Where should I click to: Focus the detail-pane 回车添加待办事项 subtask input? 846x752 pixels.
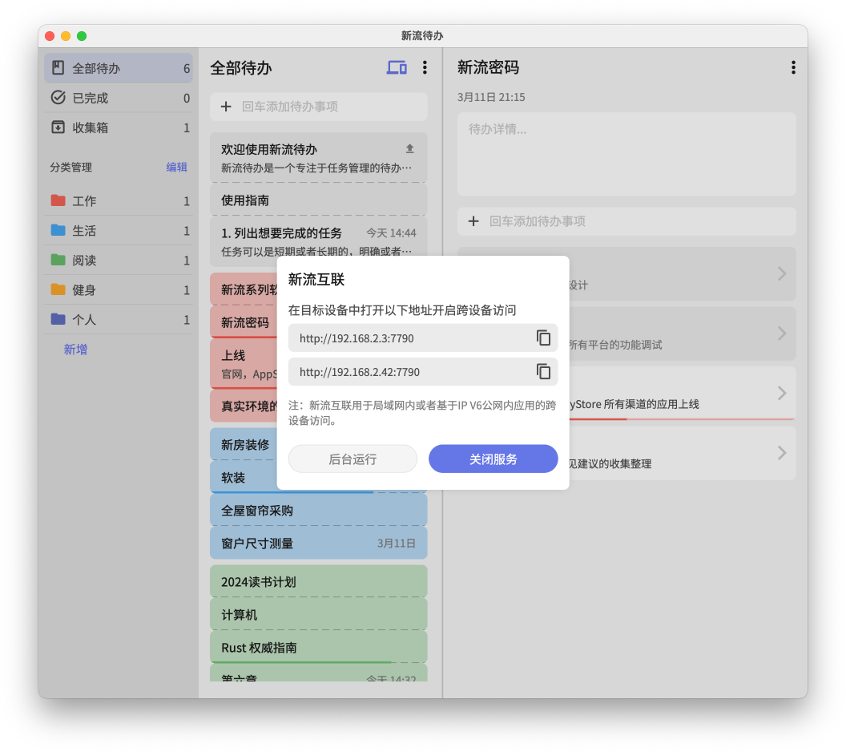pyautogui.click(x=626, y=220)
